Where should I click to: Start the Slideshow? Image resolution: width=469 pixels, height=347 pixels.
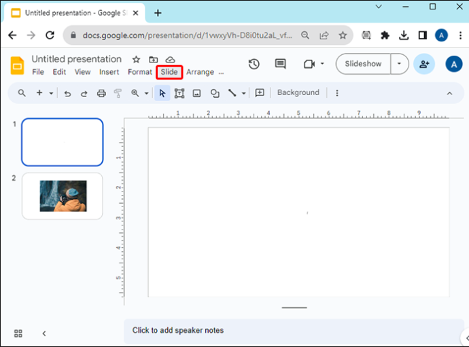(x=363, y=64)
